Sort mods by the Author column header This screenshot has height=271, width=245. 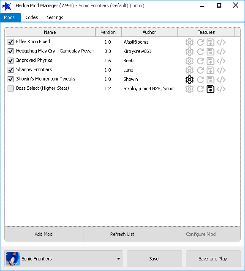point(150,32)
